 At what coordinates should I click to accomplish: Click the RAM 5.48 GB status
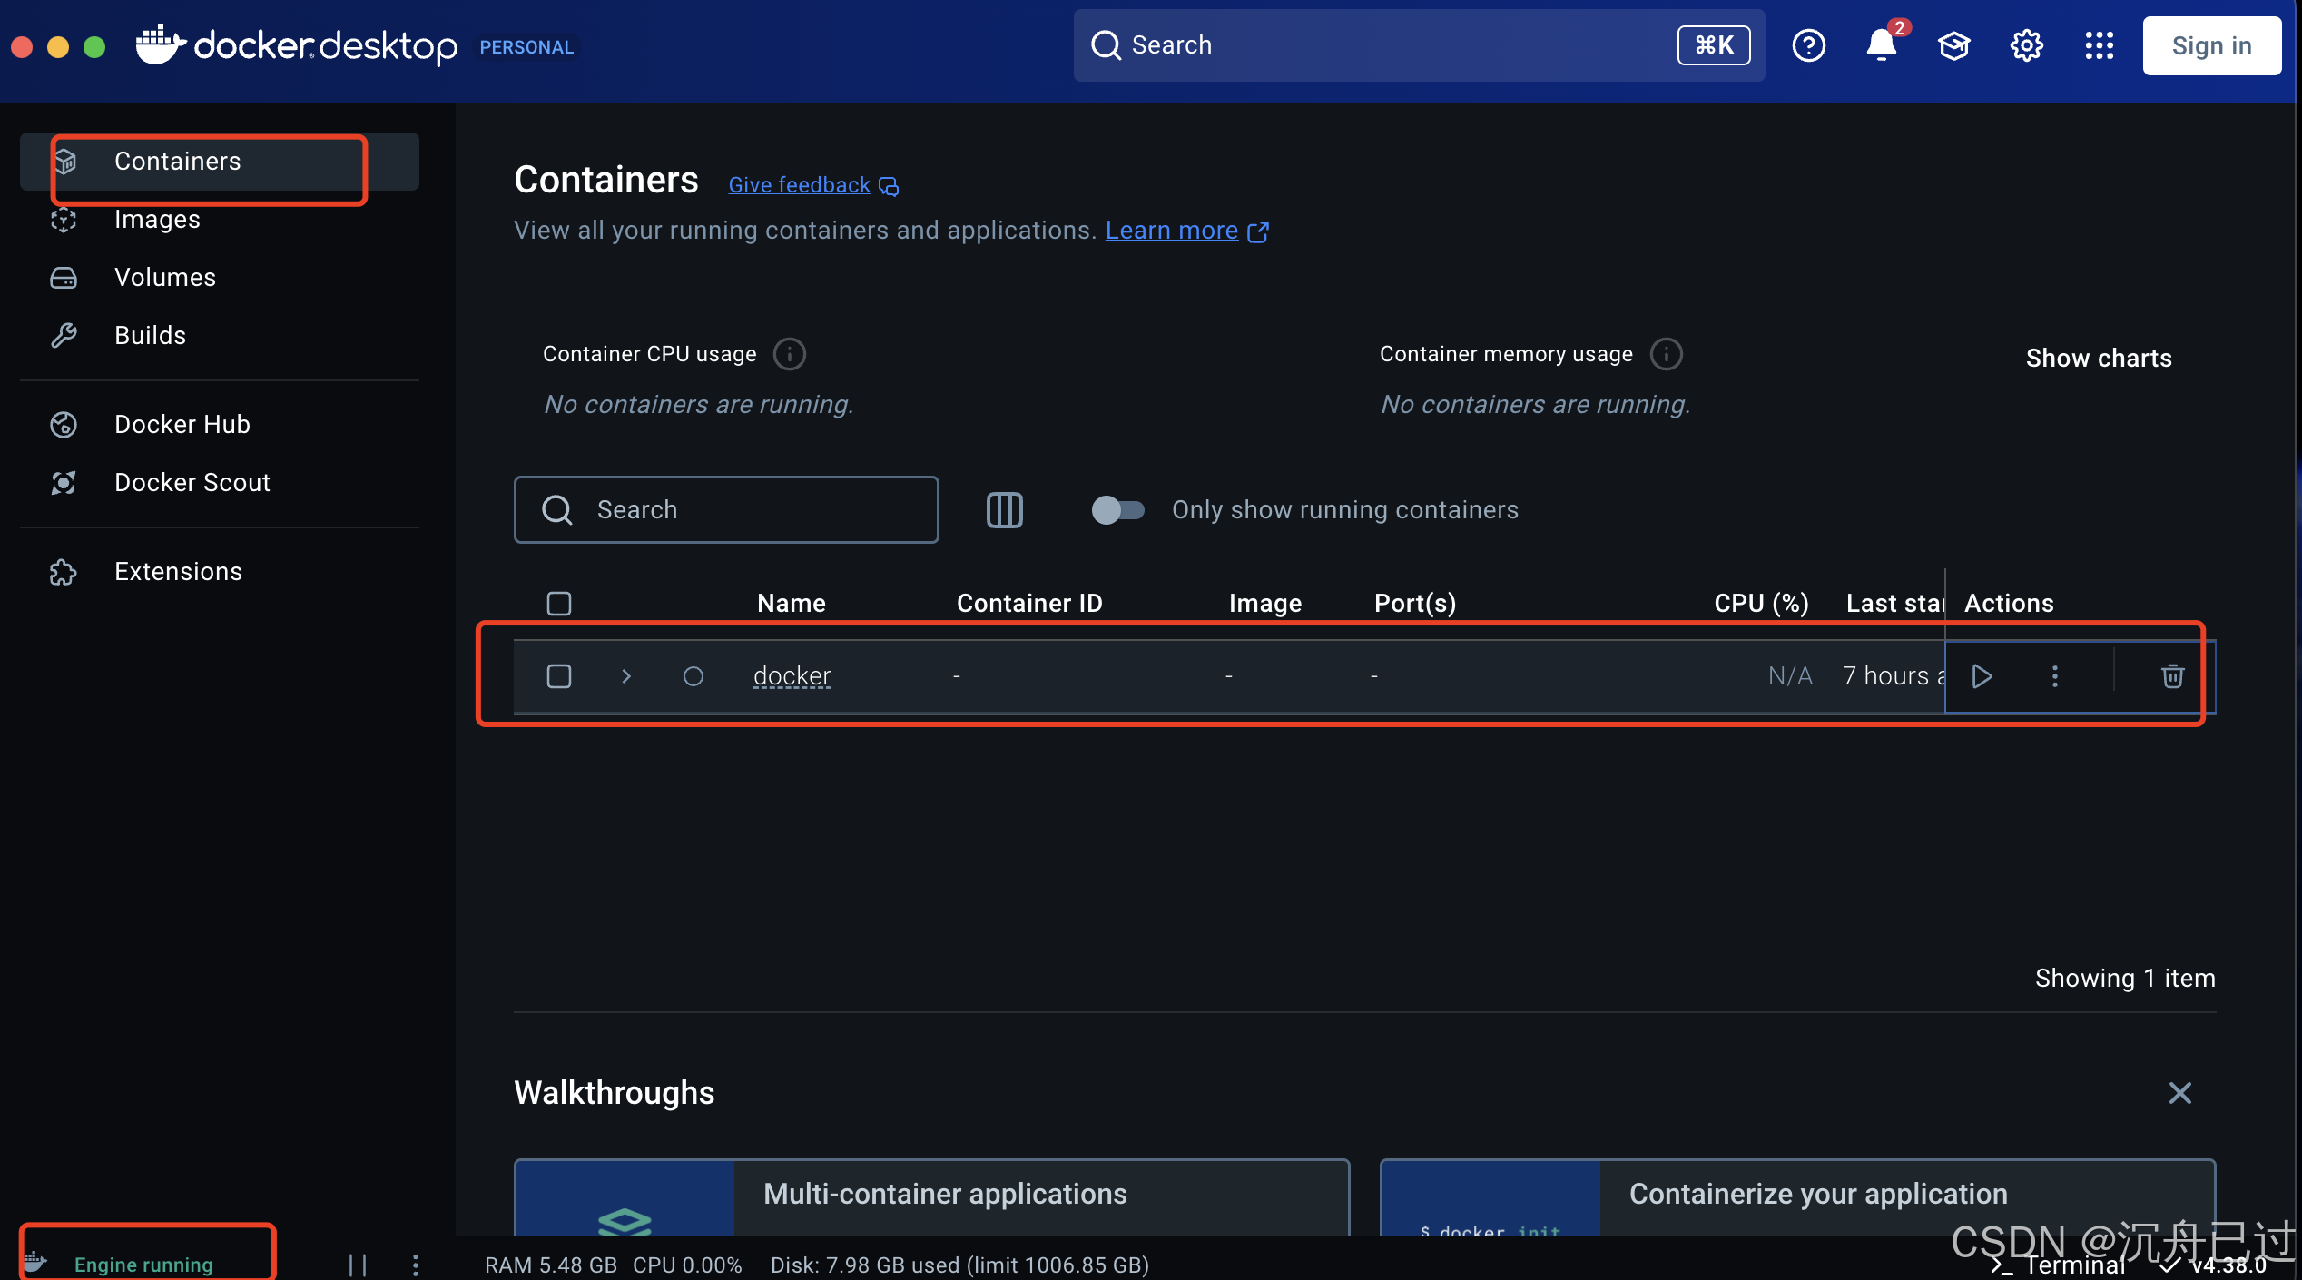click(x=551, y=1265)
